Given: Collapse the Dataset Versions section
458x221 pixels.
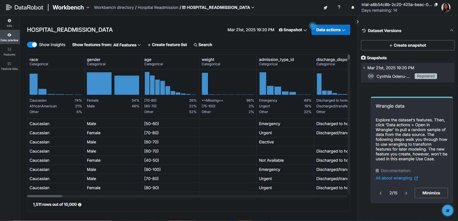Looking at the screenshot, I should [452, 30].
